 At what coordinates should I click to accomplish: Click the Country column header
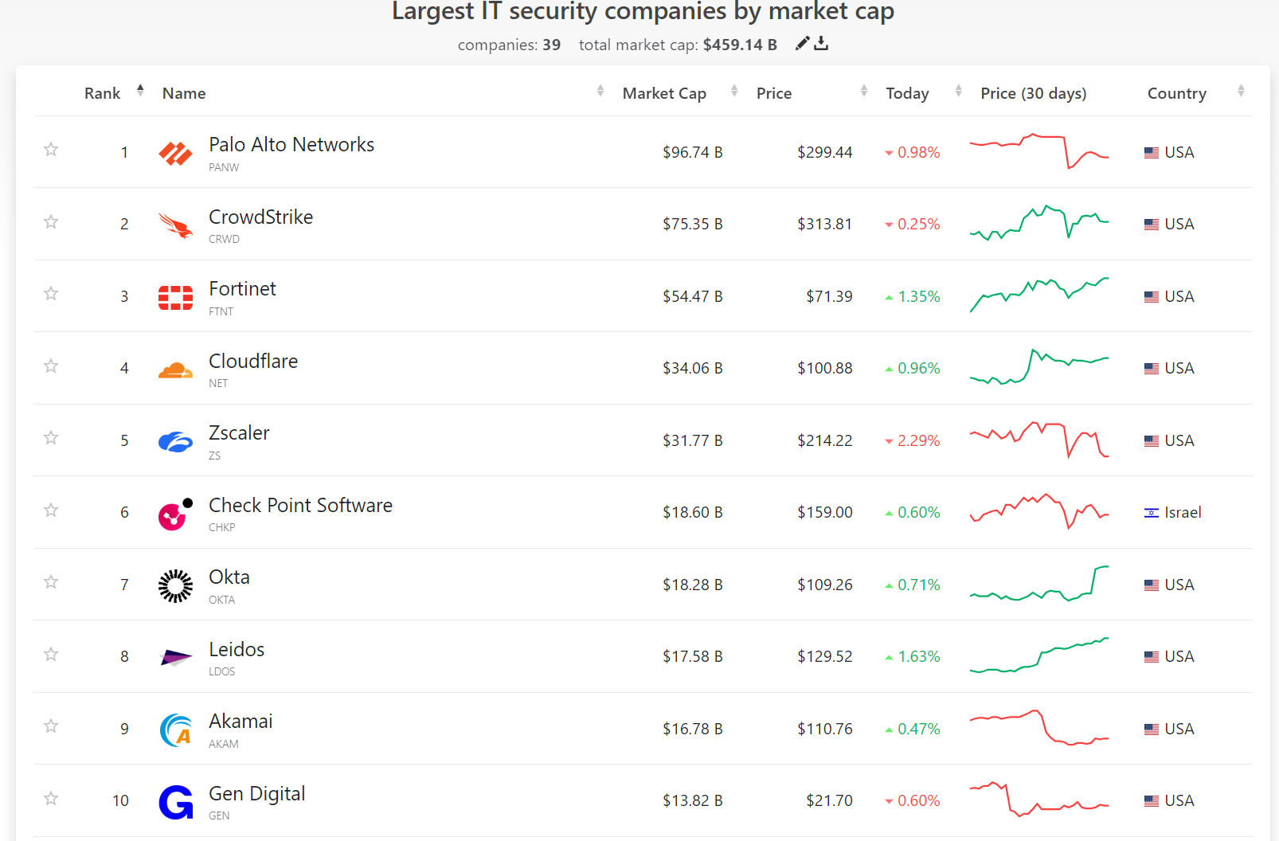1176,93
